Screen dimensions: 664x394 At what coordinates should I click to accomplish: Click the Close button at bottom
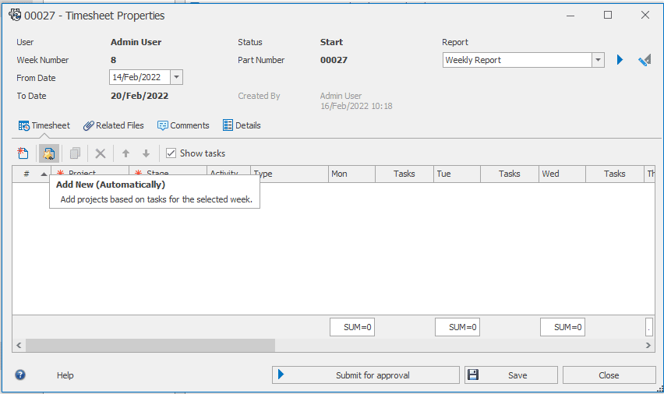(x=609, y=375)
